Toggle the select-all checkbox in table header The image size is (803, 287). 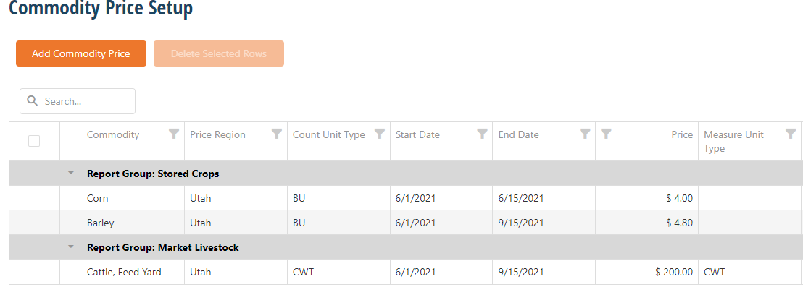34,141
